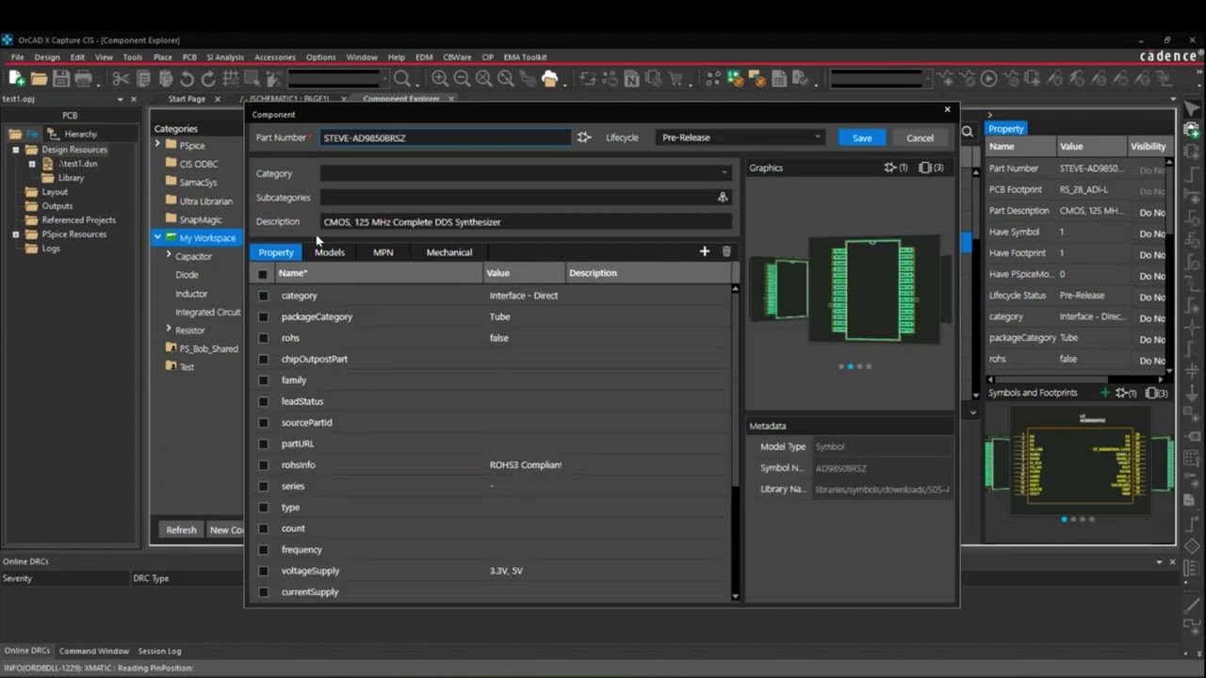Click the Redo arrow toolbar icon
Image resolution: width=1206 pixels, height=678 pixels.
[208, 79]
